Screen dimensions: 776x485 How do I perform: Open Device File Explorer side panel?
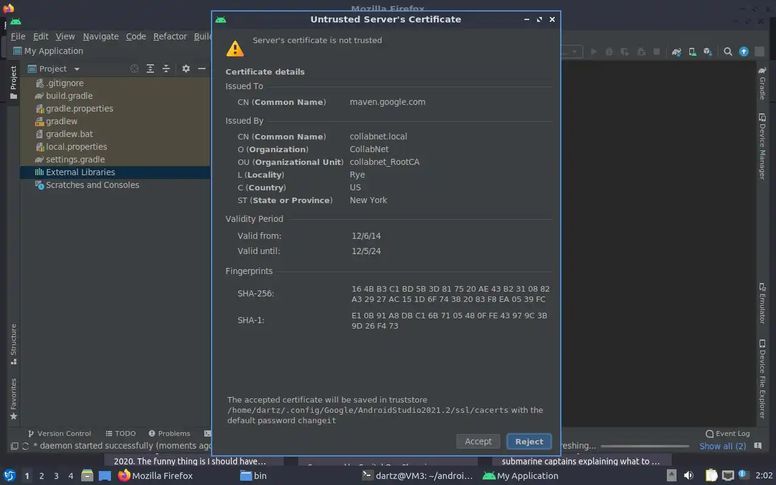[763, 379]
